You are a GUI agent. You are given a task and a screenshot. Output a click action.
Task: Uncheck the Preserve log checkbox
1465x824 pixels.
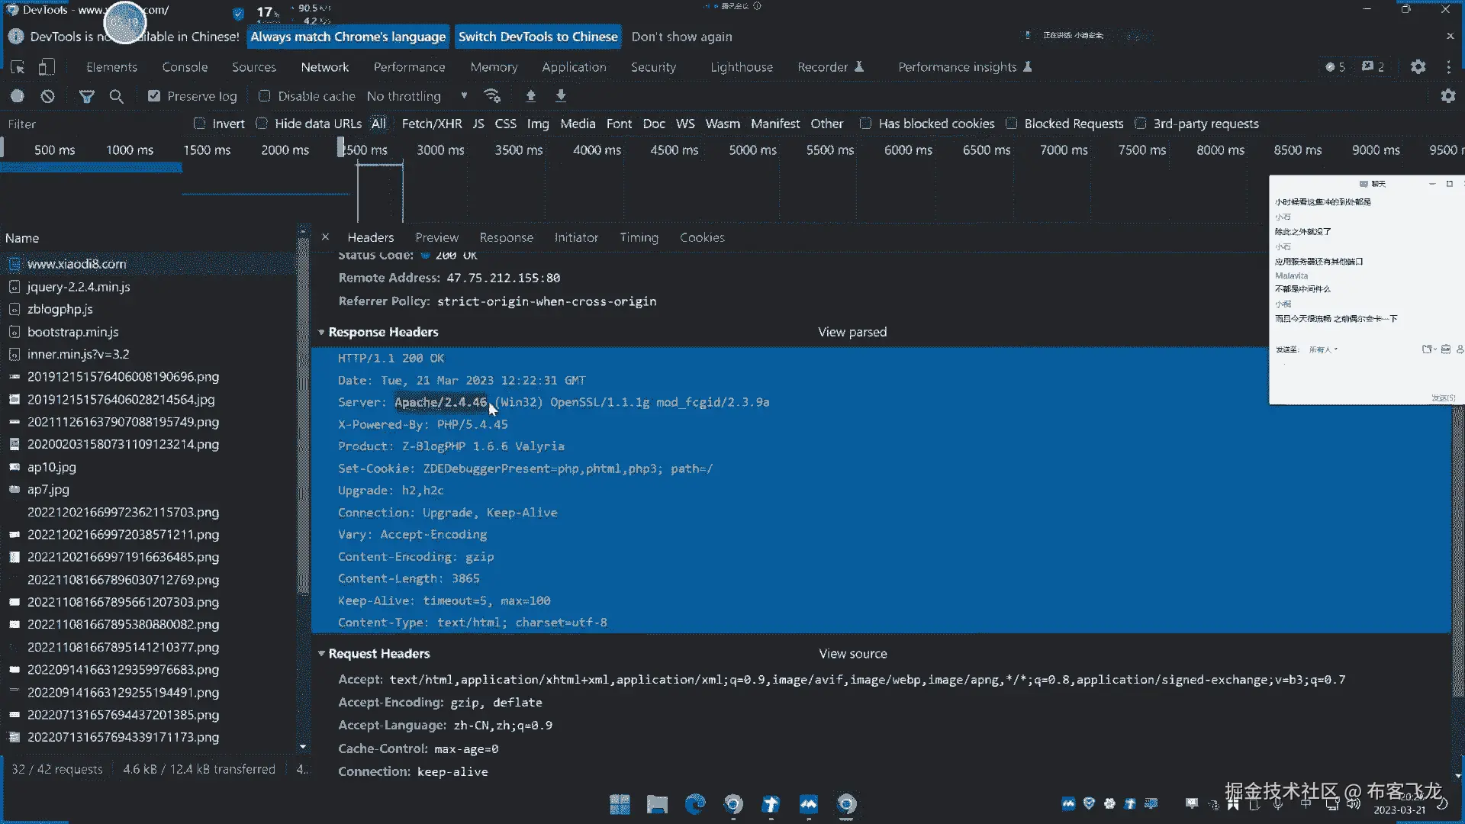(x=154, y=96)
